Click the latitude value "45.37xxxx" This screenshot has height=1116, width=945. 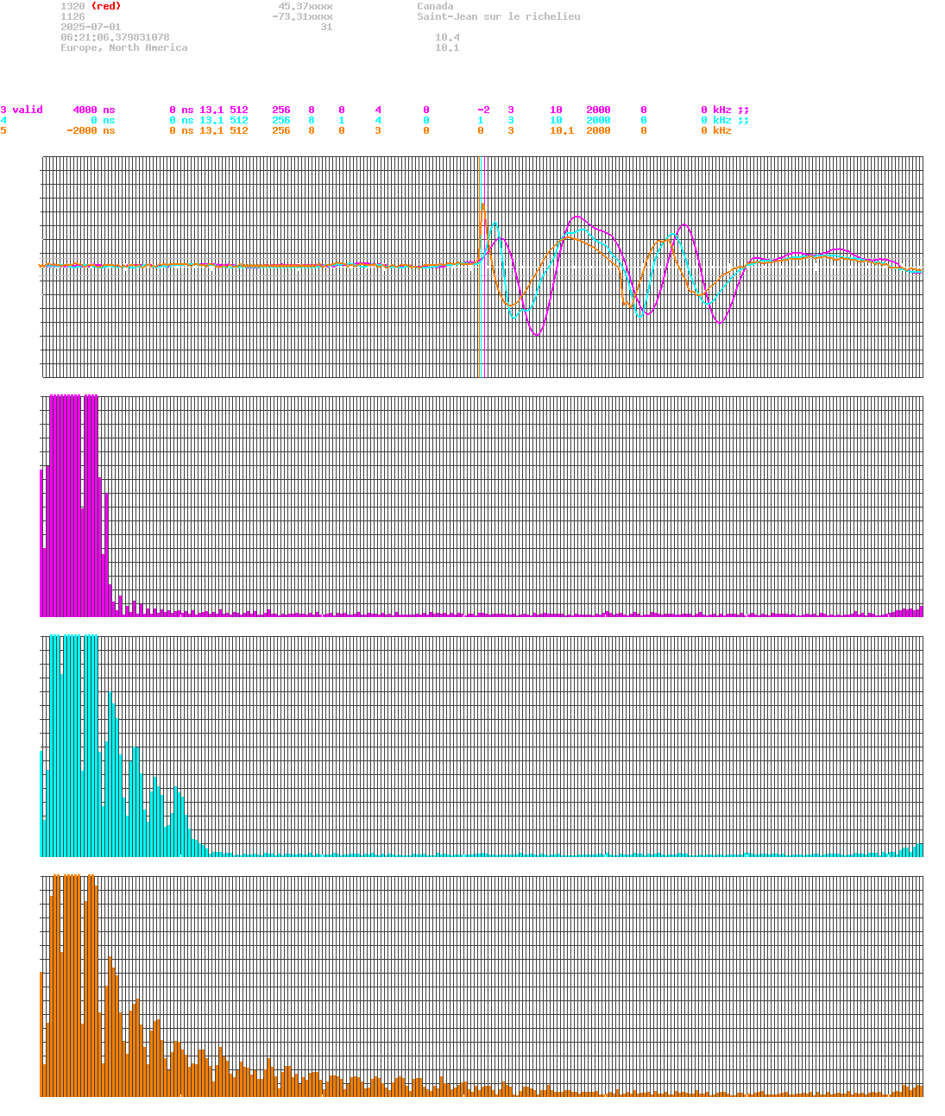[x=306, y=6]
